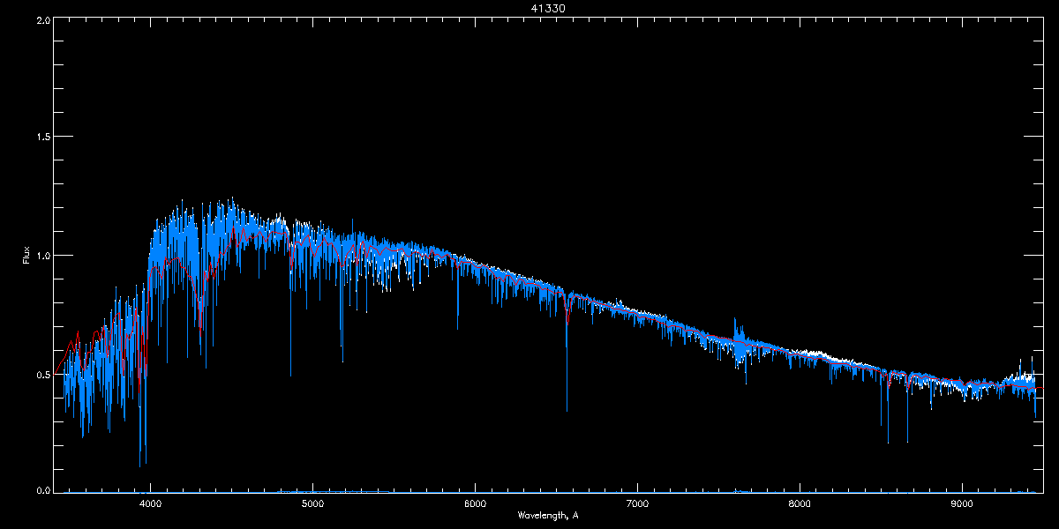This screenshot has width=1059, height=529.
Task: Click the 'Flux' y-axis label
Action: click(26, 254)
